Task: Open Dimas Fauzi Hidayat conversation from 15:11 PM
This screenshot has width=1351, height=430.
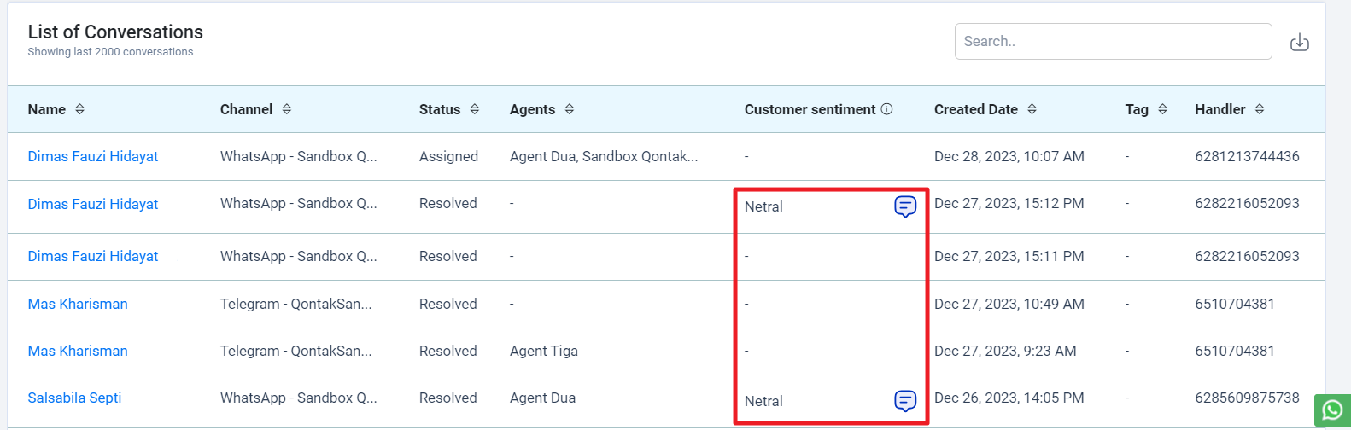Action: [93, 256]
